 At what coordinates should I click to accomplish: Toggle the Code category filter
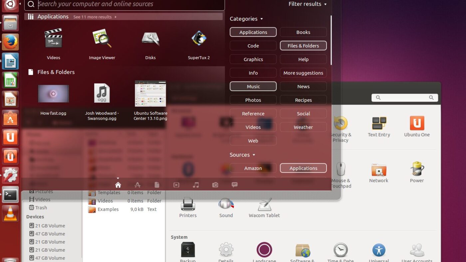[253, 46]
